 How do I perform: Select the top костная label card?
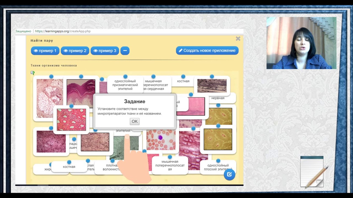pos(183,81)
